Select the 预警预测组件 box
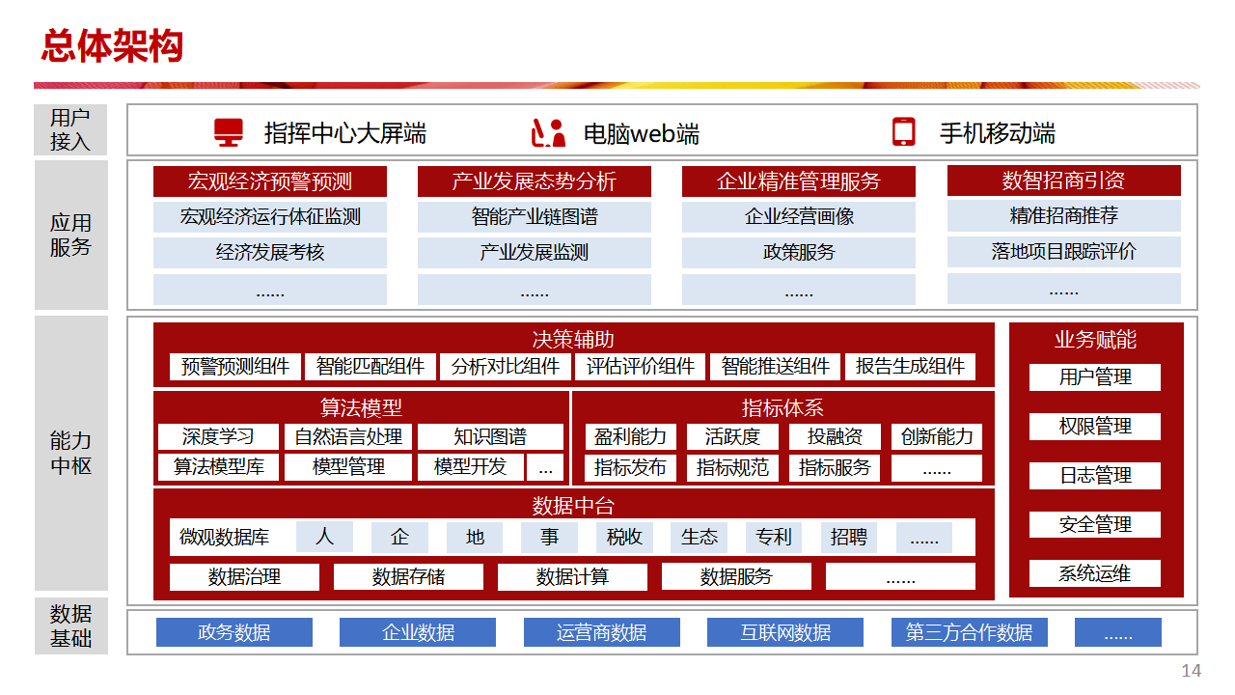The width and height of the screenshot is (1235, 695). [x=235, y=367]
